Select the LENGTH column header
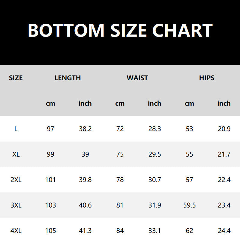This screenshot has width=240, height=240. click(x=68, y=78)
